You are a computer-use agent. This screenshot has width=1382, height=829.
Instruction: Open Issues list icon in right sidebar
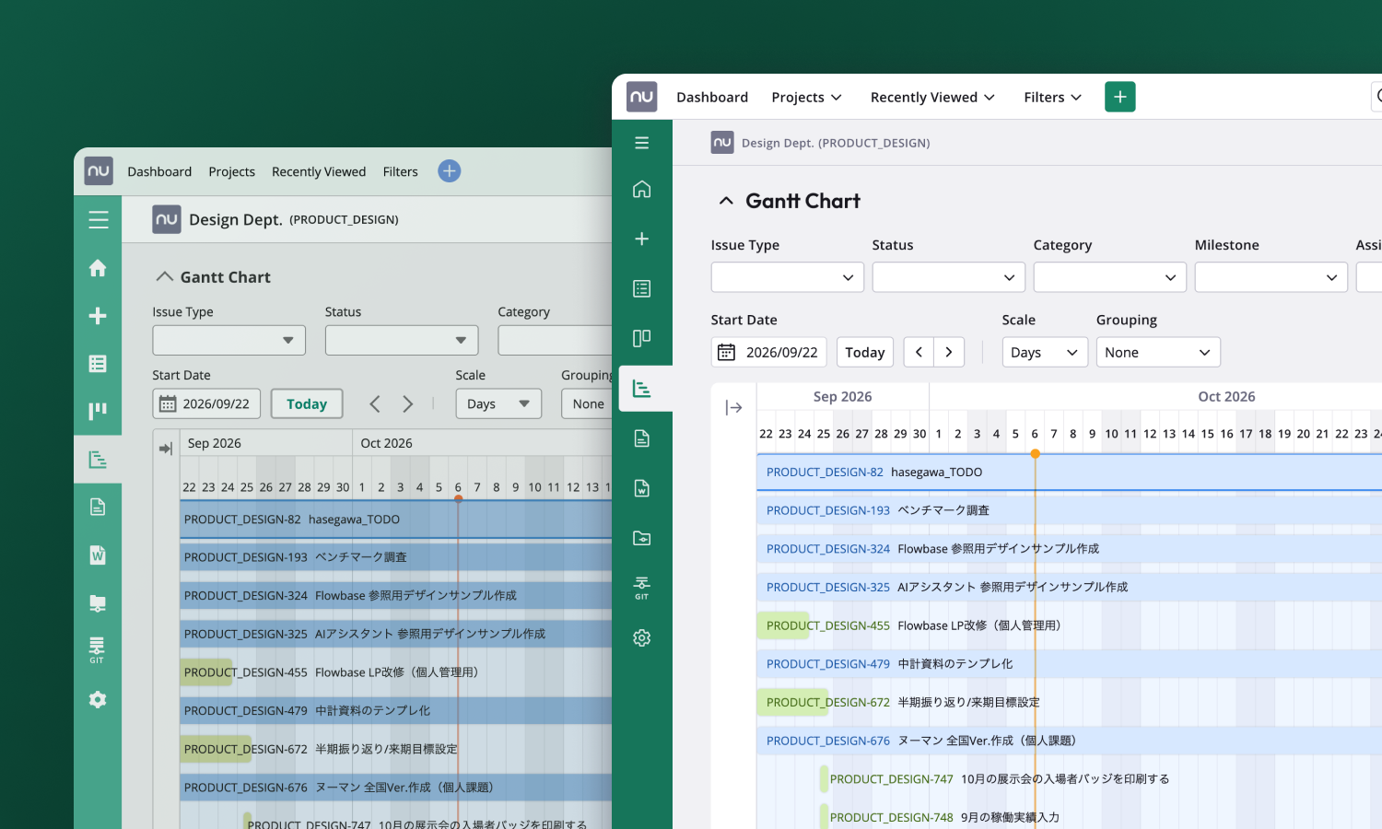[642, 288]
